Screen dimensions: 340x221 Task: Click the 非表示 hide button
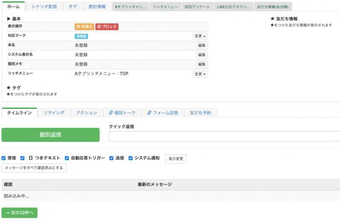click(84, 27)
